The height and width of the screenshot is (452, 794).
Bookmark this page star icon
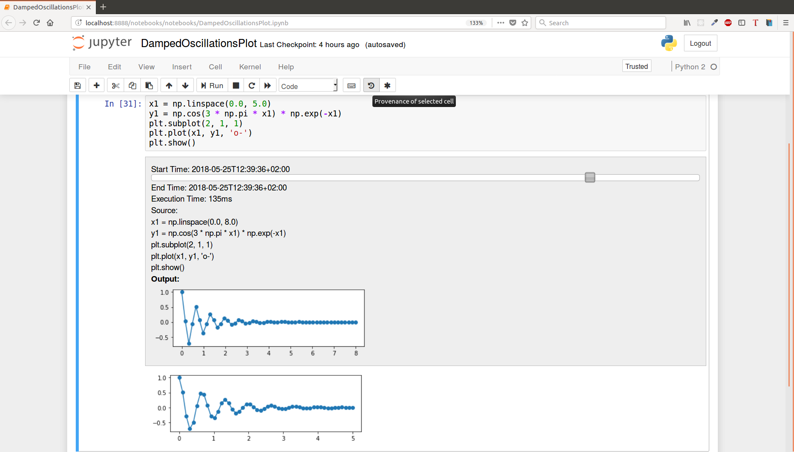pyautogui.click(x=525, y=23)
